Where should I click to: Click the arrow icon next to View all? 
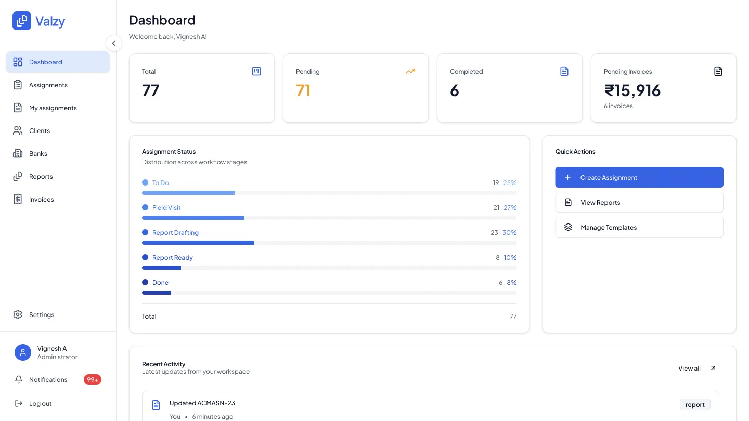pyautogui.click(x=713, y=368)
